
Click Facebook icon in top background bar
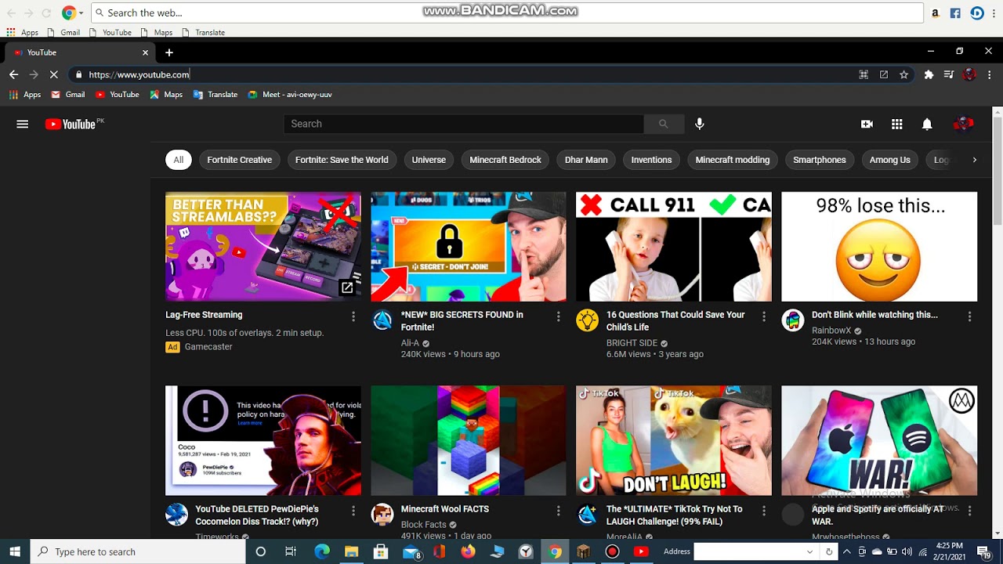coord(955,13)
